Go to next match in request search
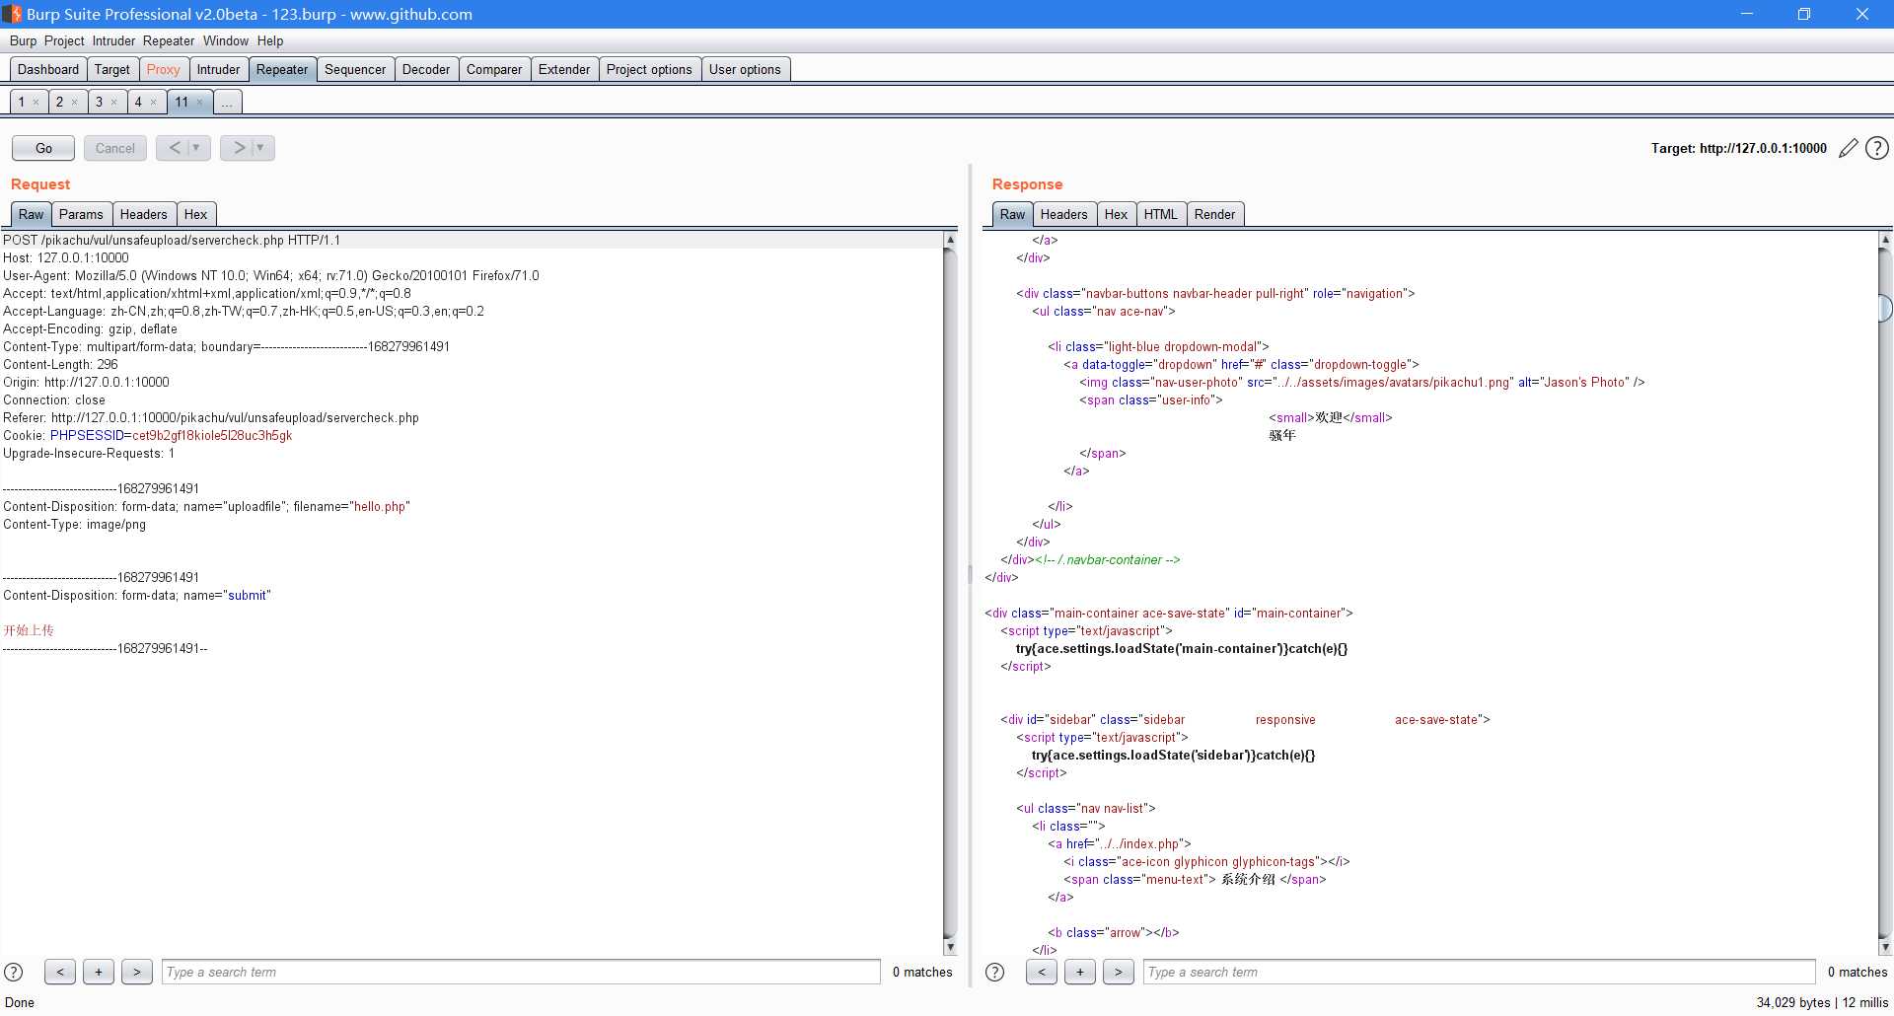 [x=137, y=972]
